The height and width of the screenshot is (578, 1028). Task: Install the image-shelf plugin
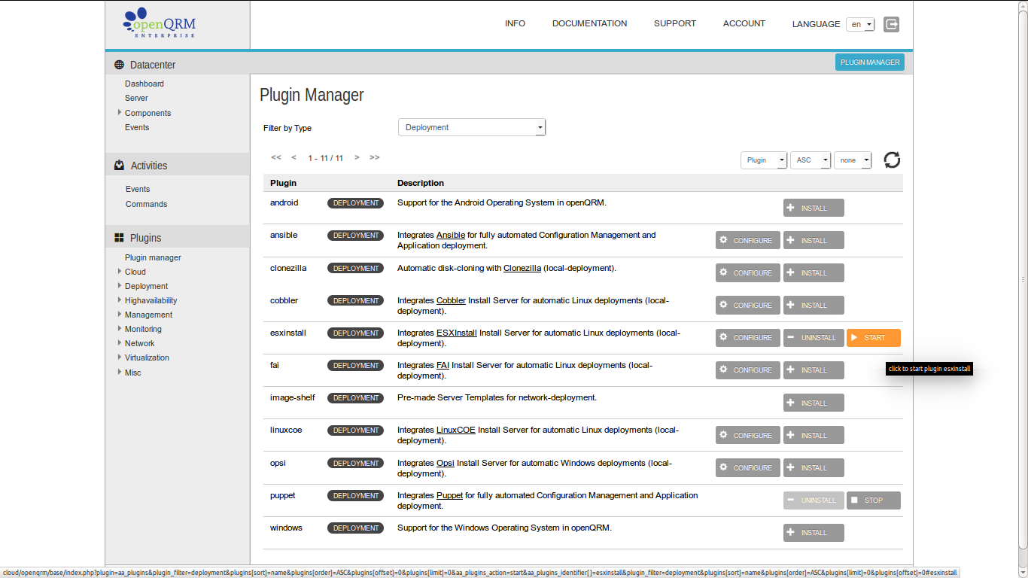click(x=814, y=403)
